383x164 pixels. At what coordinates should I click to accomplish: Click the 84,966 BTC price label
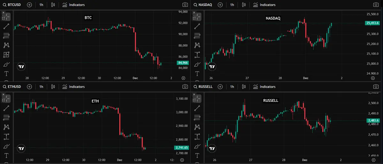coord(182,63)
